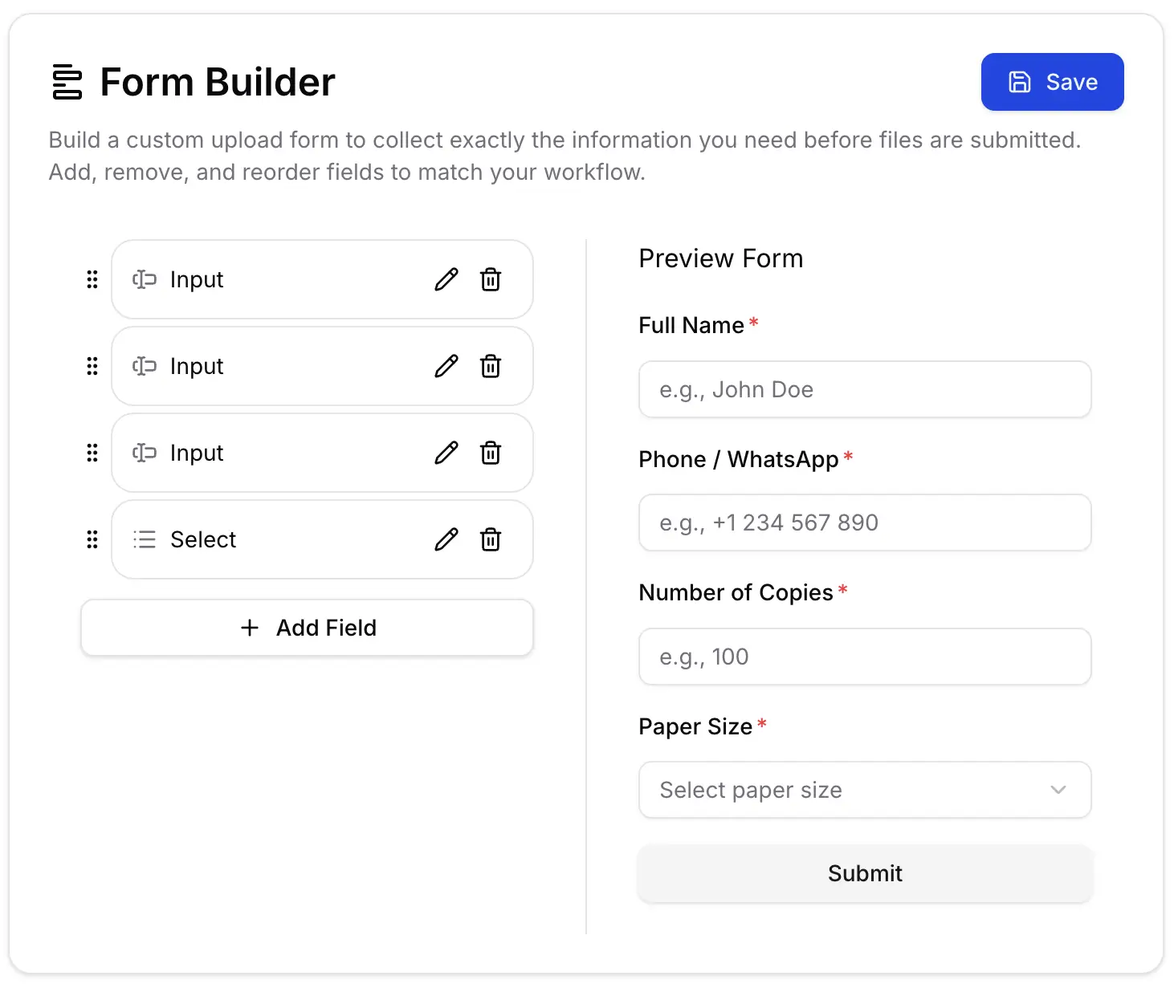This screenshot has height=984, width=1174.
Task: Click the Form Builder header icon
Action: (67, 81)
